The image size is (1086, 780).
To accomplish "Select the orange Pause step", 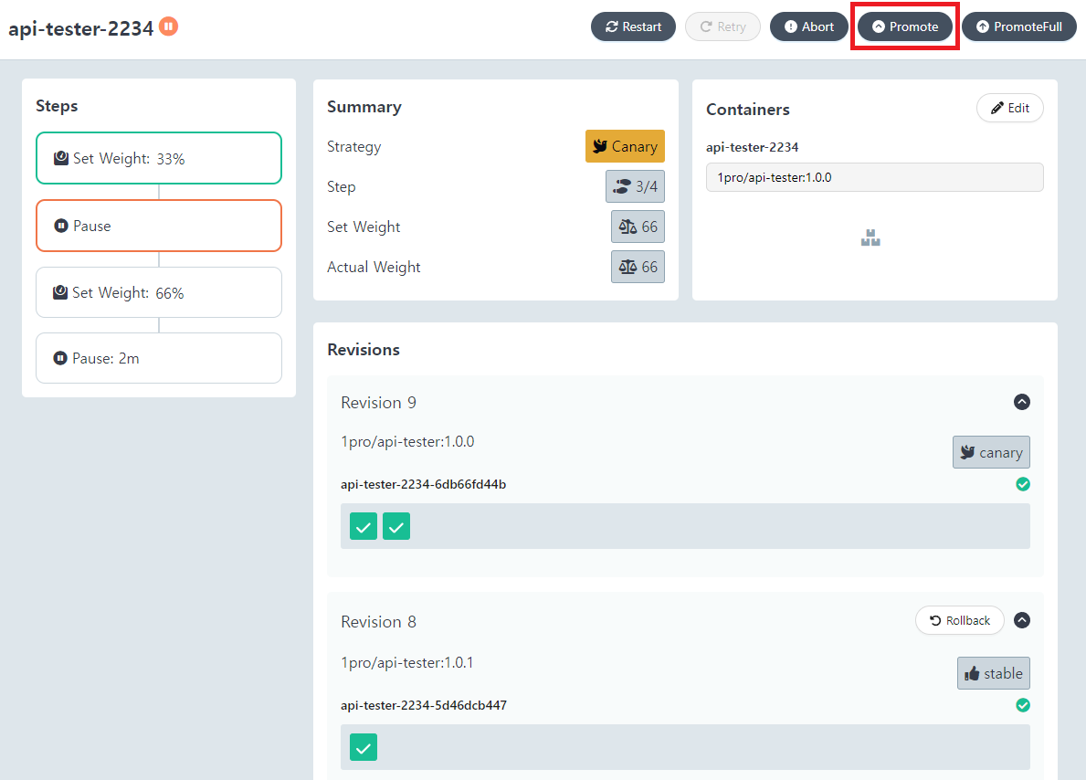I will (x=159, y=226).
